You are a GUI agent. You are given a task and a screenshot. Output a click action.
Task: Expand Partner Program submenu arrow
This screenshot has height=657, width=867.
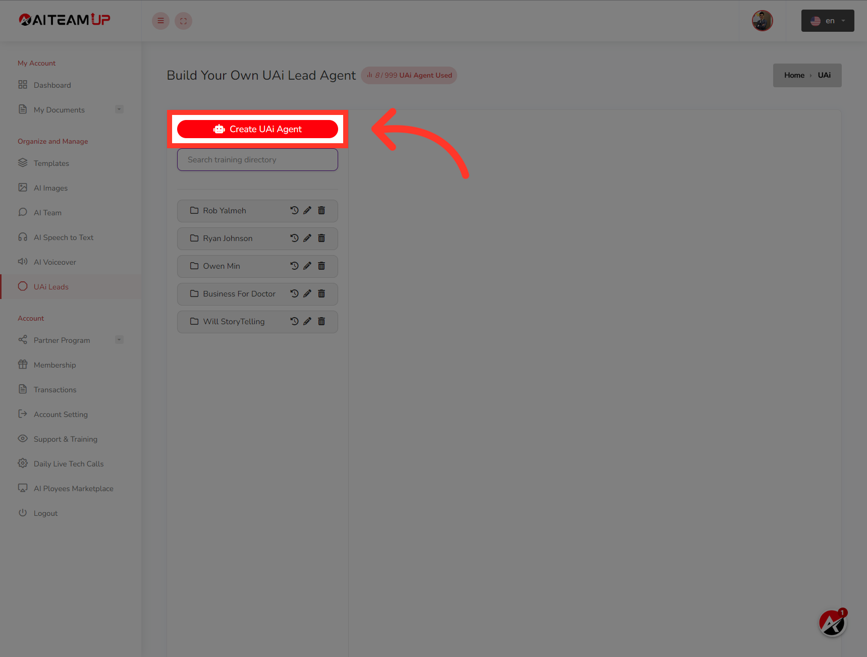(x=119, y=340)
